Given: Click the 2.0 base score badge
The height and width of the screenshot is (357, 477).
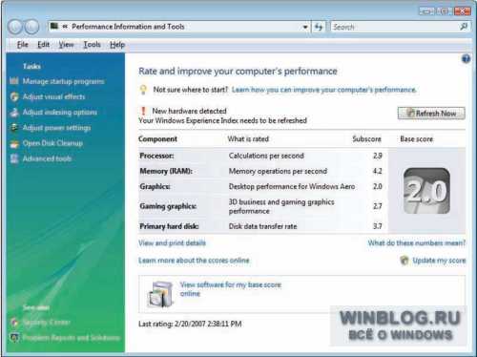Looking at the screenshot, I should point(426,191).
